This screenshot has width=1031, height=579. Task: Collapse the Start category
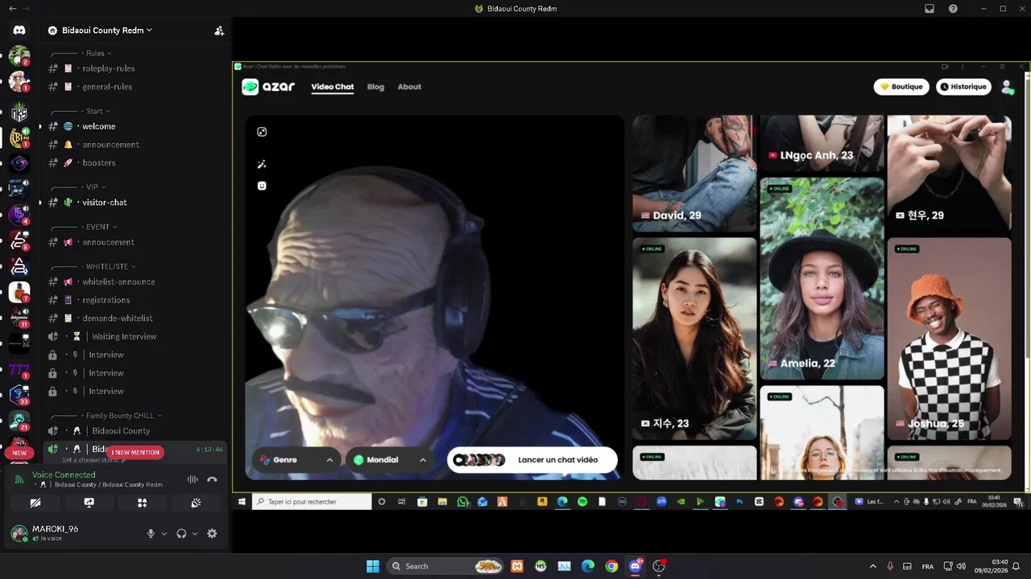pos(97,111)
